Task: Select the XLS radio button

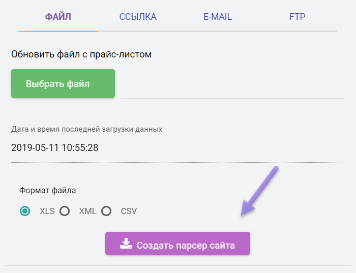Action: coord(24,211)
